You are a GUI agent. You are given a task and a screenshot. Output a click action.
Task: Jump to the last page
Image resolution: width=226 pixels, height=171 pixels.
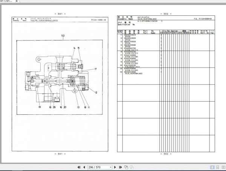click(x=121, y=167)
